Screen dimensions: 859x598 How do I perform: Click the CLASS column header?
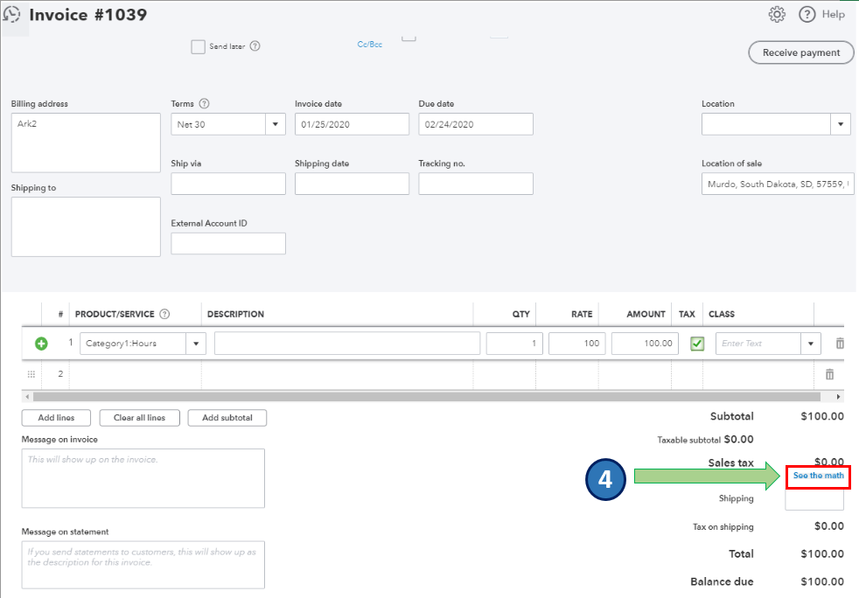pyautogui.click(x=722, y=314)
